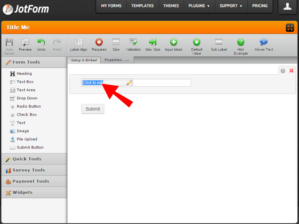Go to the Pricing page
The height and width of the screenshot is (224, 299).
click(260, 6)
